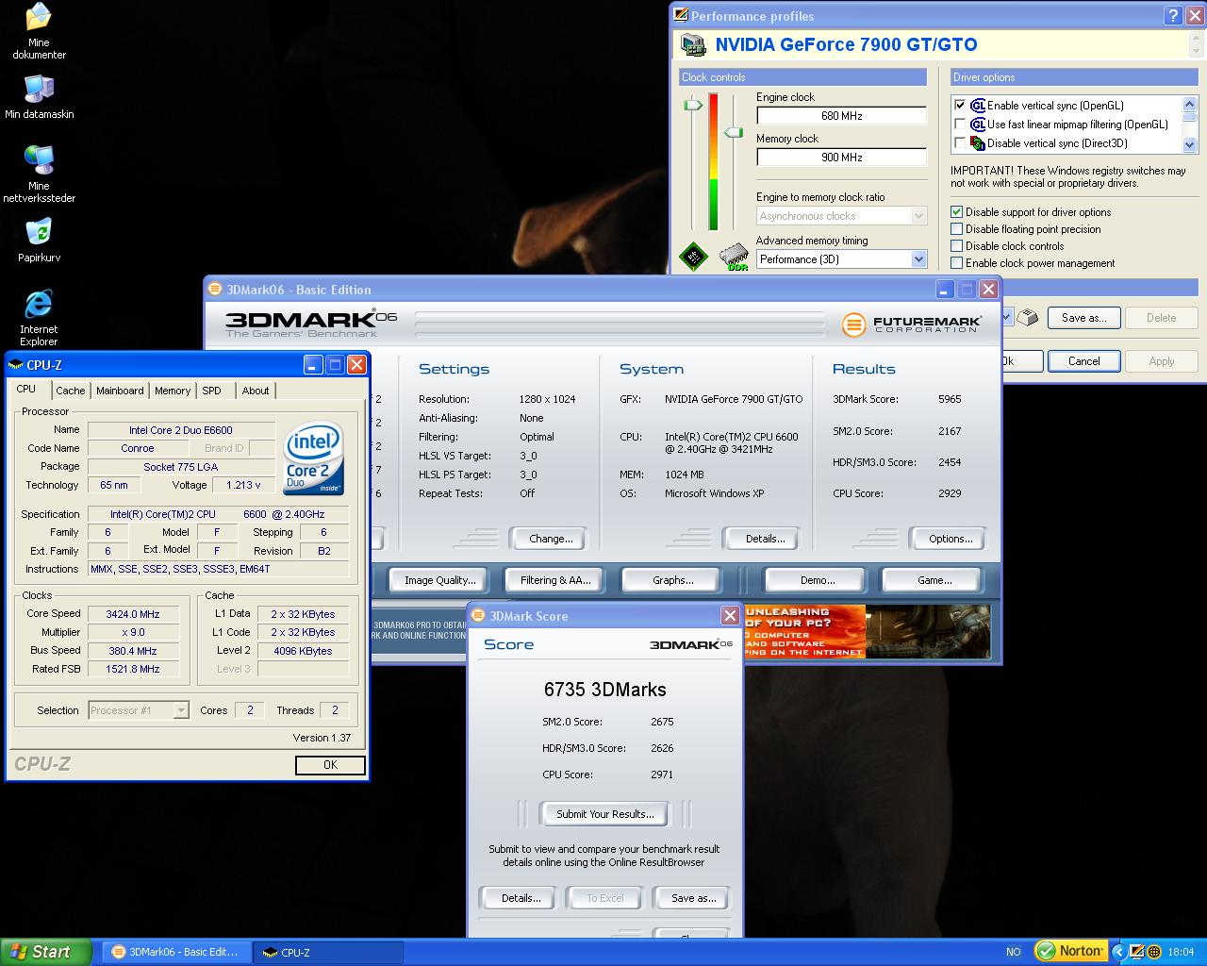This screenshot has width=1207, height=966.
Task: Click the GPU chip icon under clock sliders
Action: (x=693, y=258)
